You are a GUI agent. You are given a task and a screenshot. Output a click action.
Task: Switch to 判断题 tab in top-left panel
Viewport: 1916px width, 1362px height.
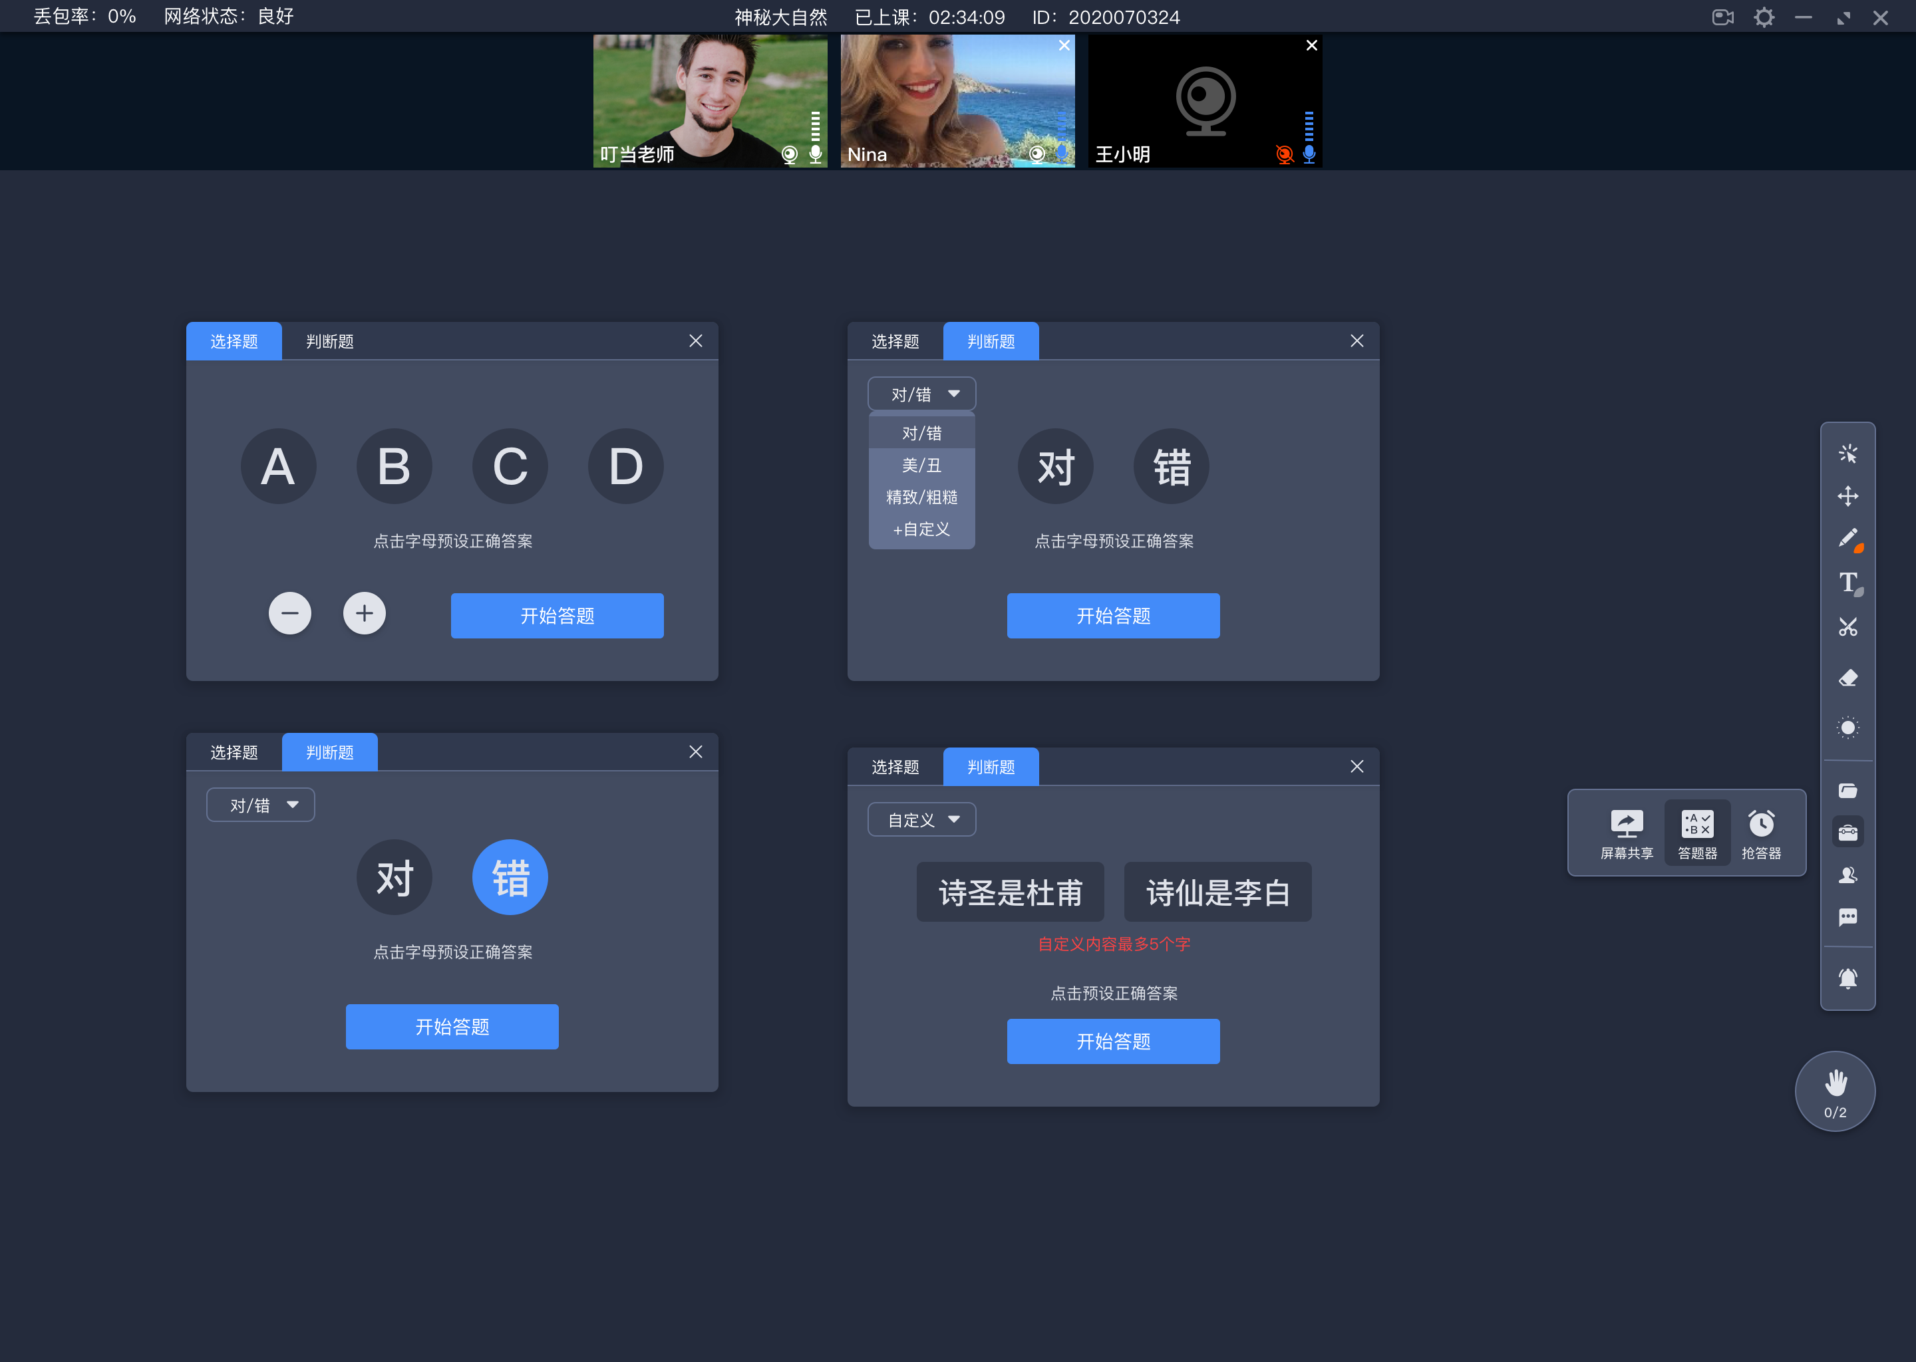pyautogui.click(x=327, y=340)
